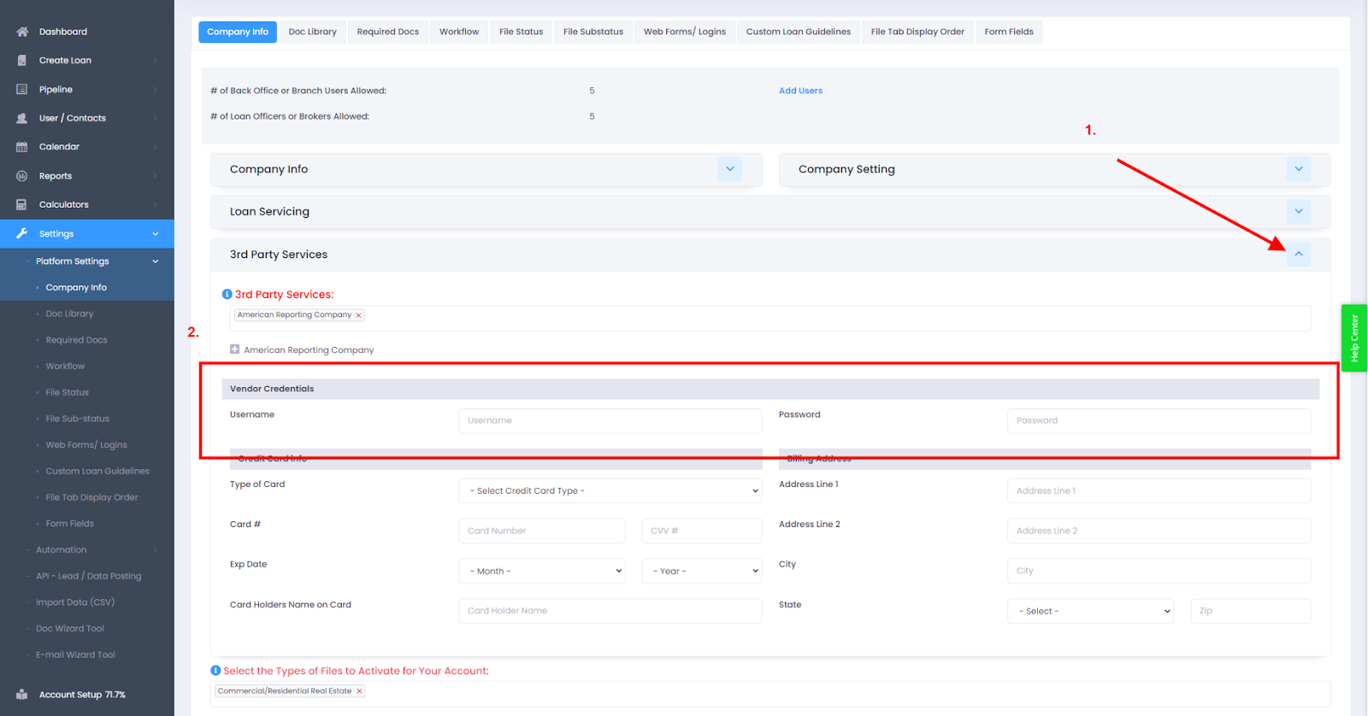
Task: Open the Form Fields tab
Action: 1009,32
